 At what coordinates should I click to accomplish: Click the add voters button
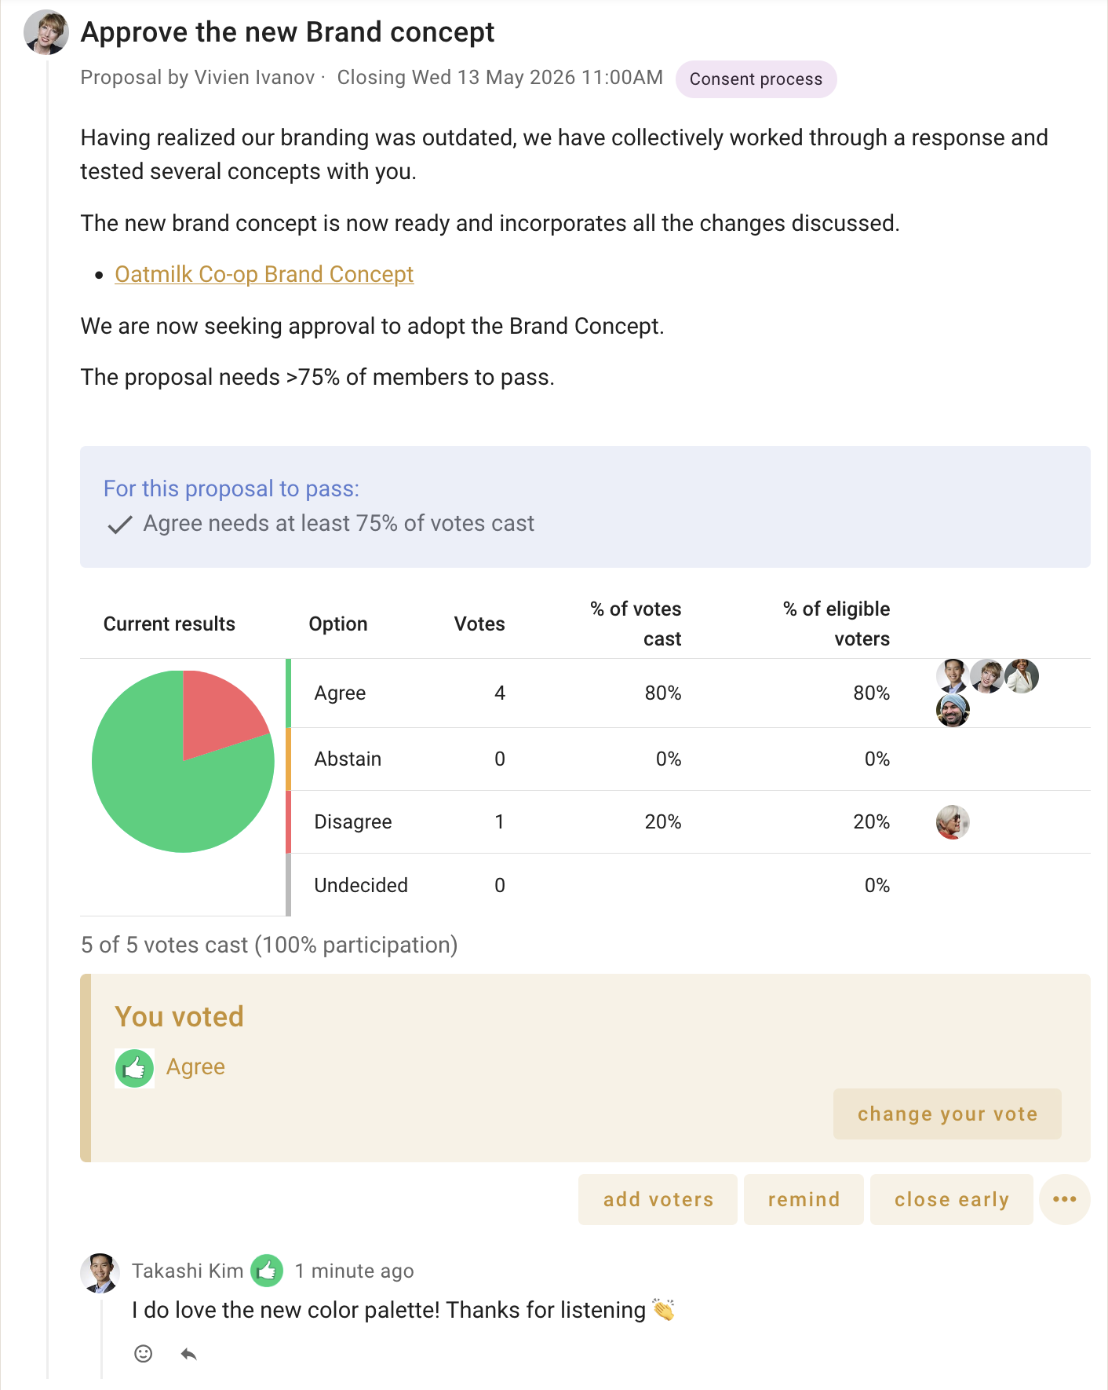point(658,1199)
